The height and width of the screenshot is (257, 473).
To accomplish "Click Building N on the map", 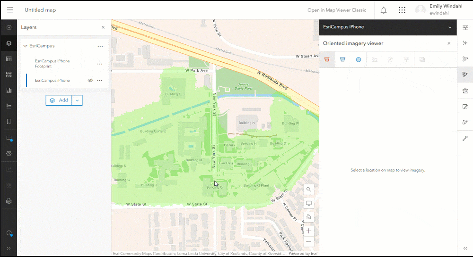I will [x=246, y=123].
